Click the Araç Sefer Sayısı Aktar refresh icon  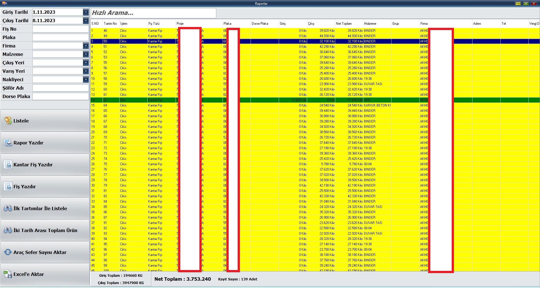click(8, 252)
